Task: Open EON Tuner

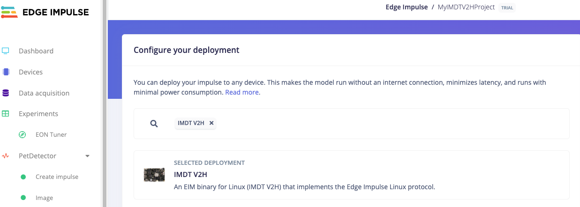Action: point(51,135)
